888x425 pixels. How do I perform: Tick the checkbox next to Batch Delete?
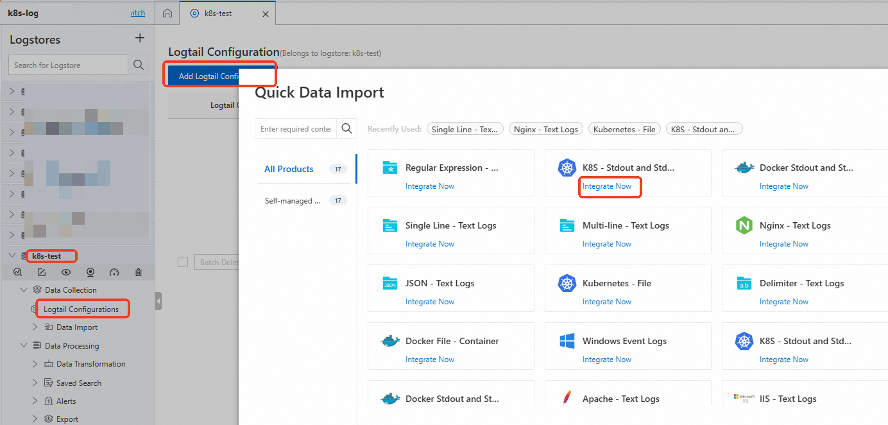tap(183, 262)
